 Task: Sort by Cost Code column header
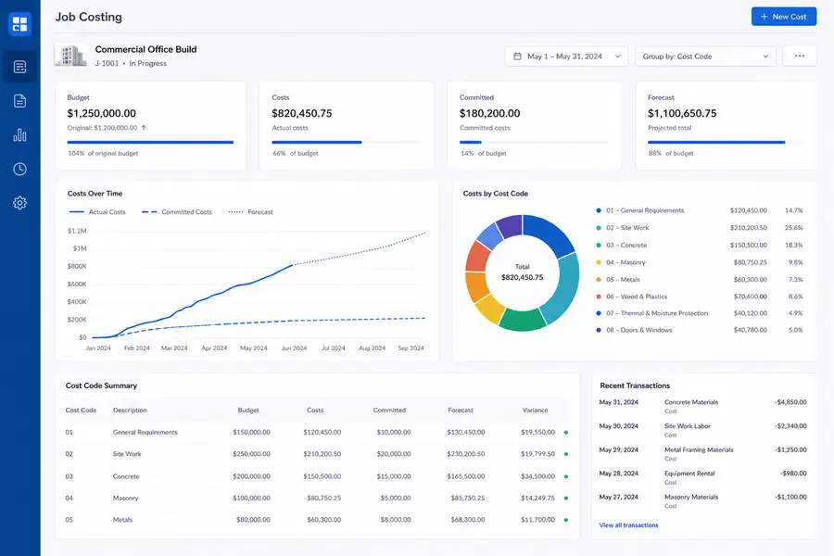[81, 411]
